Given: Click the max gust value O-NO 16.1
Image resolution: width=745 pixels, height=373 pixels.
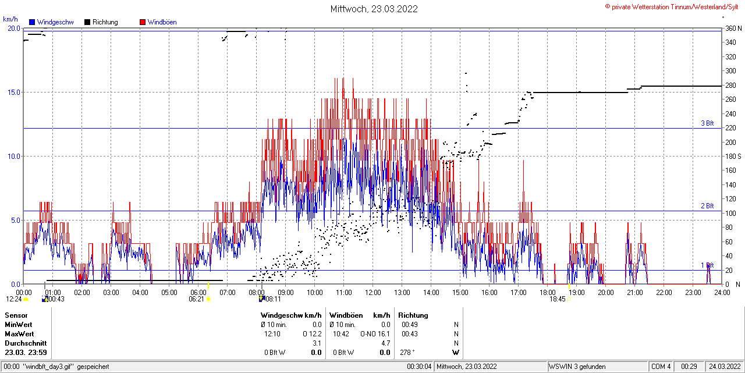Looking at the screenshot, I should tap(375, 334).
